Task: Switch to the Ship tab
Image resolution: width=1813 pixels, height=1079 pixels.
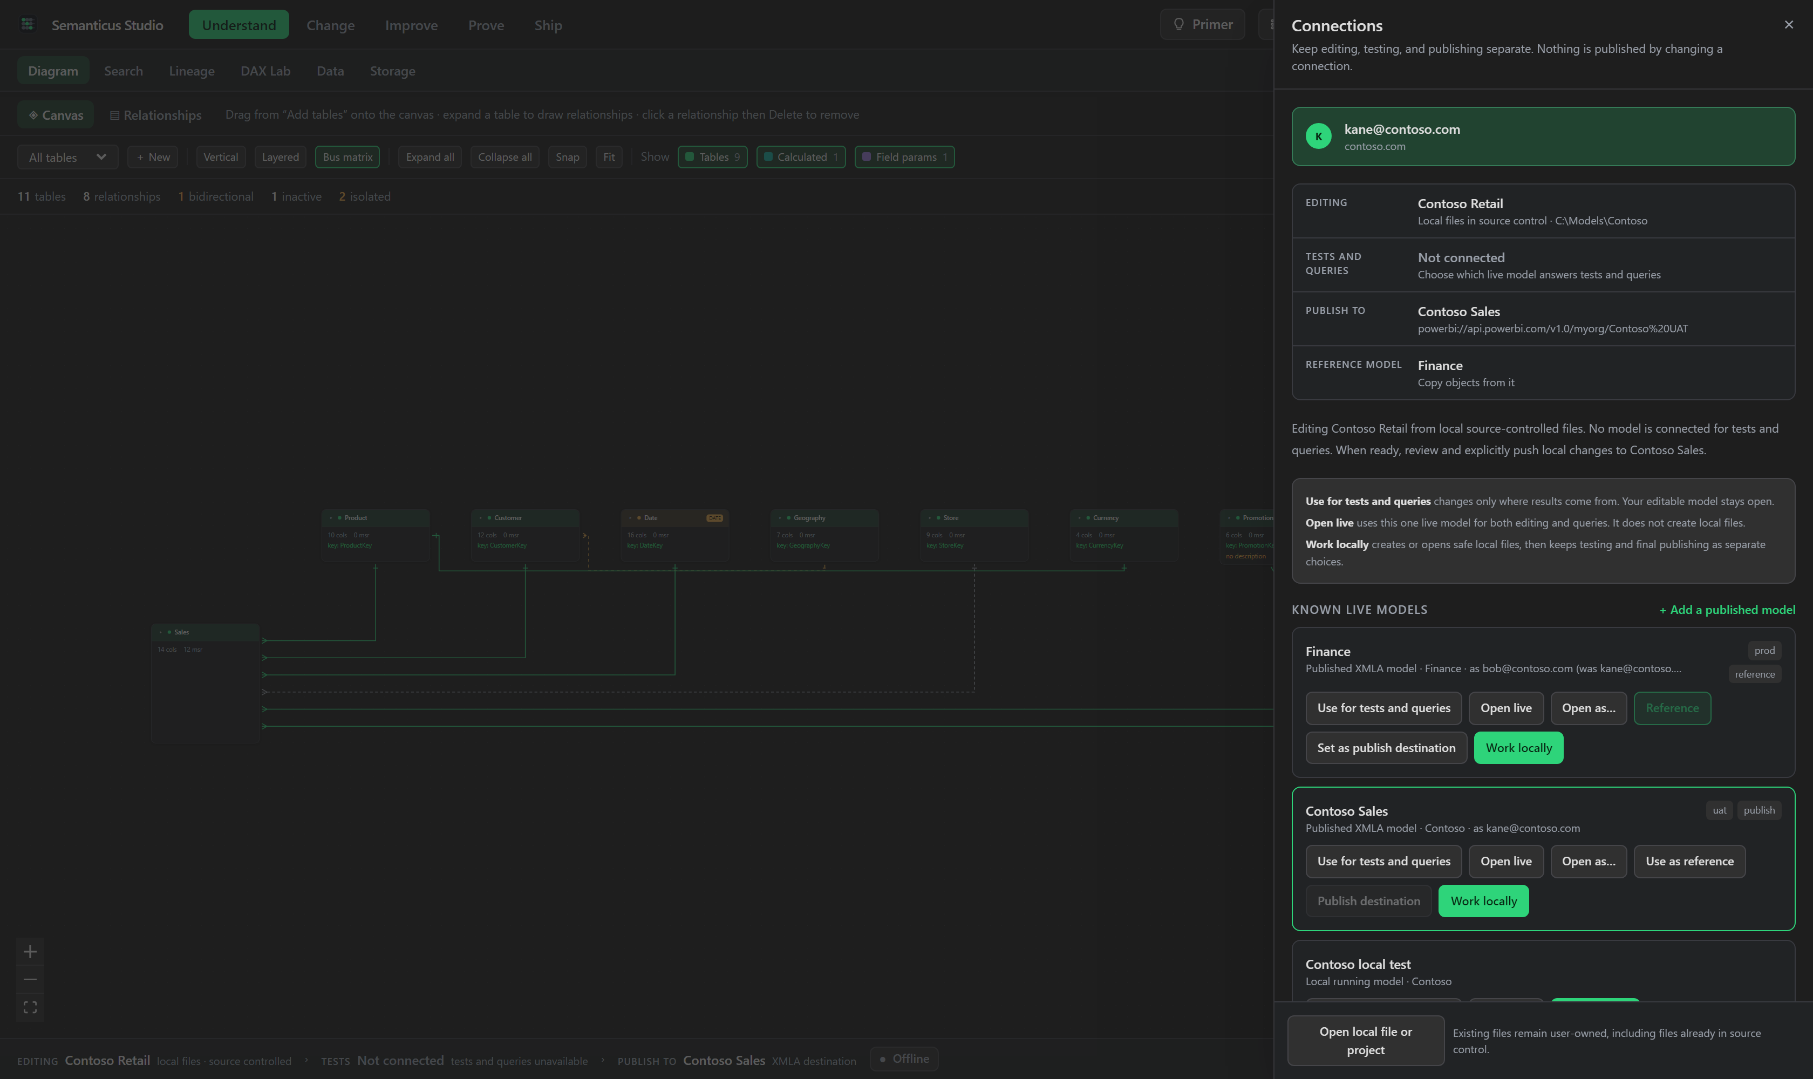Action: [x=548, y=25]
